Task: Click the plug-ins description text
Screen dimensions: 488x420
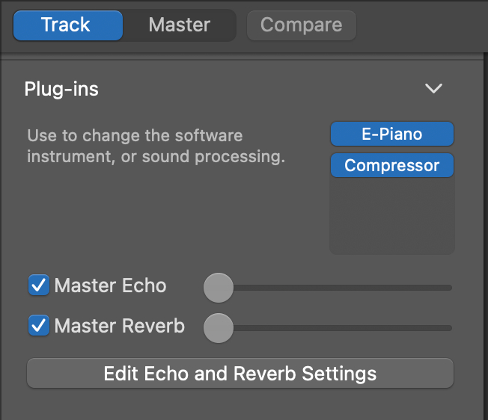Action: (x=156, y=146)
